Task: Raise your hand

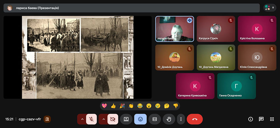Action: pos(169,119)
